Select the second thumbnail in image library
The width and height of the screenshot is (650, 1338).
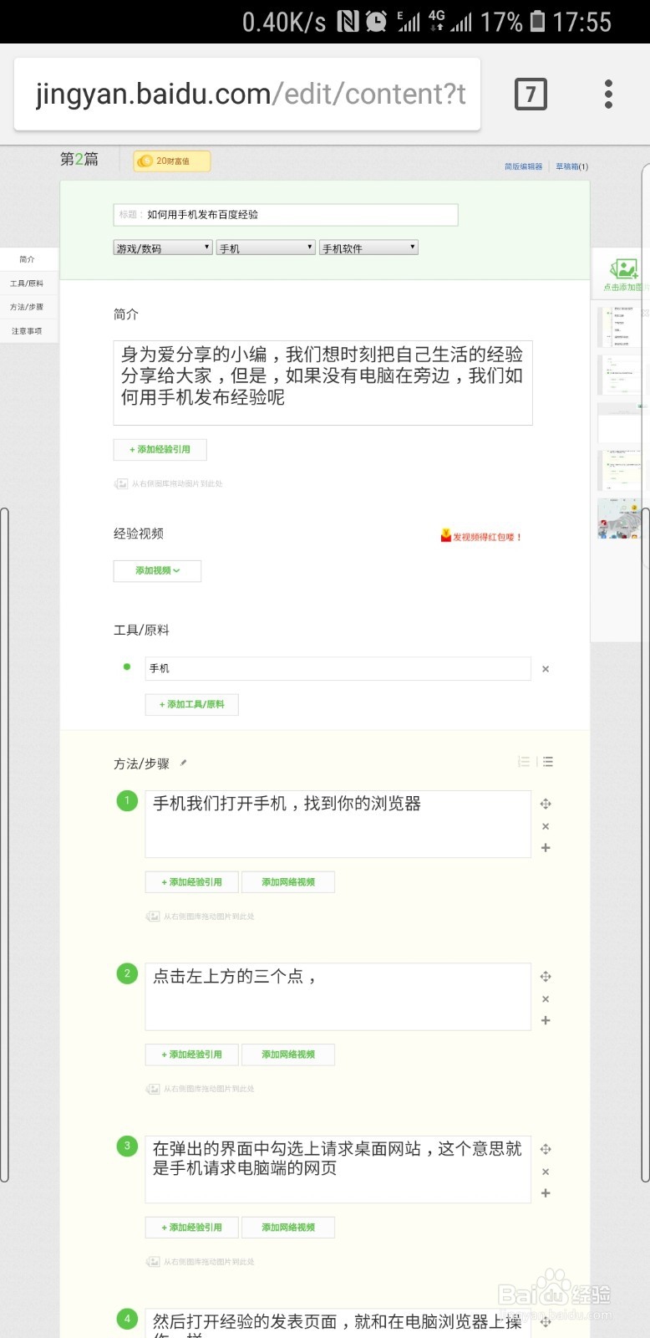click(x=619, y=375)
